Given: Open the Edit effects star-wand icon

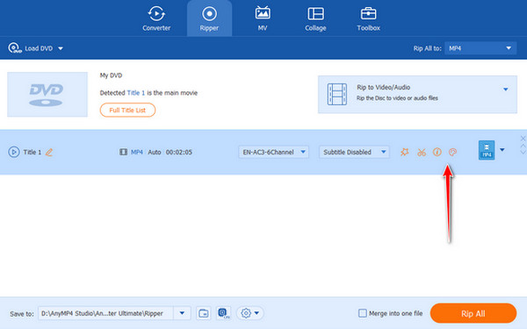Looking at the screenshot, I should (405, 152).
